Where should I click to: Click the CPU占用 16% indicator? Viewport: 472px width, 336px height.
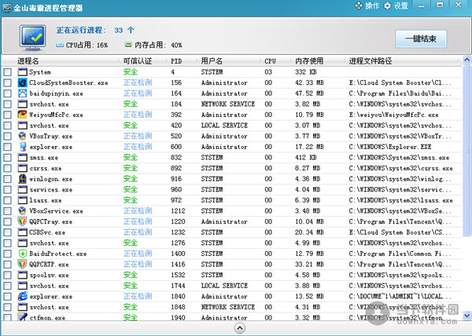[x=82, y=45]
